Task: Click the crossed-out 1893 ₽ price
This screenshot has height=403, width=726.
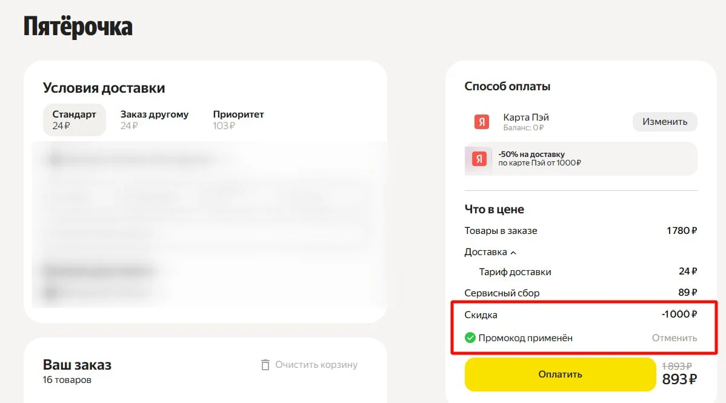Action: tap(677, 366)
